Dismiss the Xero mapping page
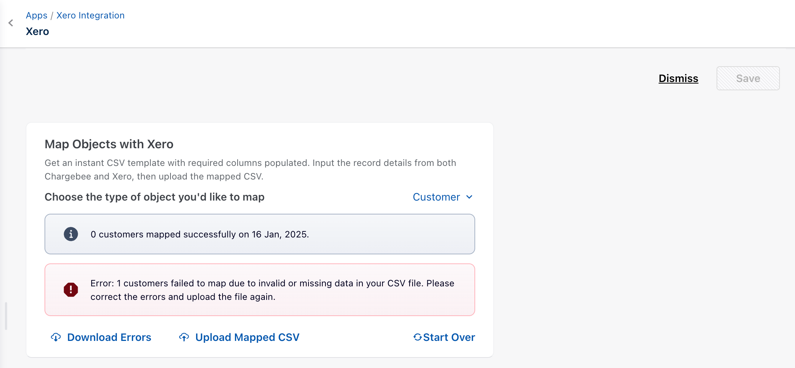 point(678,78)
